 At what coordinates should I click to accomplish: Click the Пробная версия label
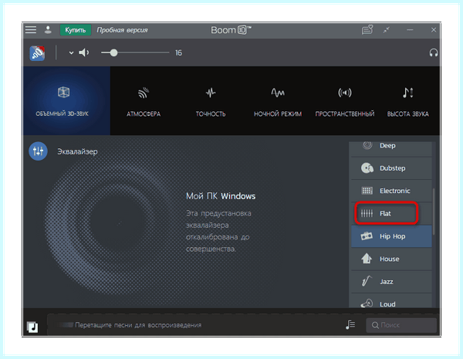[122, 30]
